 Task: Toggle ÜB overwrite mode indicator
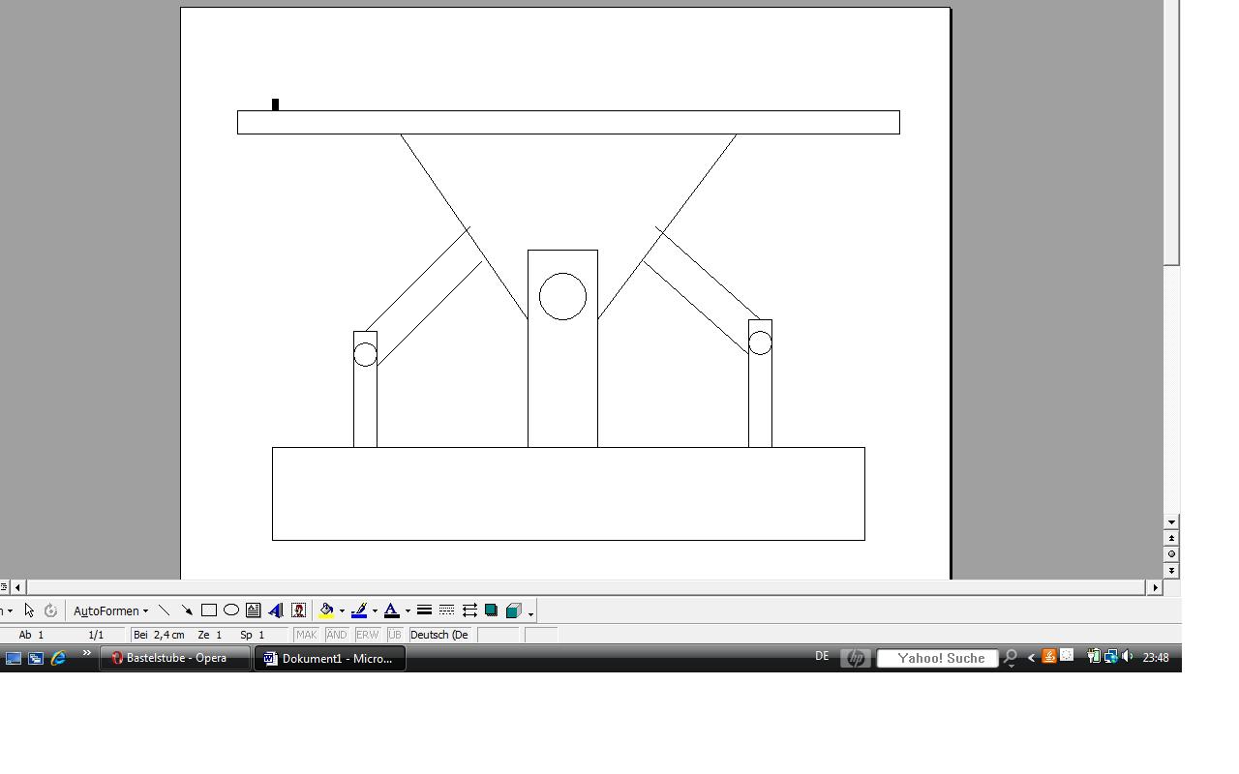click(x=395, y=635)
